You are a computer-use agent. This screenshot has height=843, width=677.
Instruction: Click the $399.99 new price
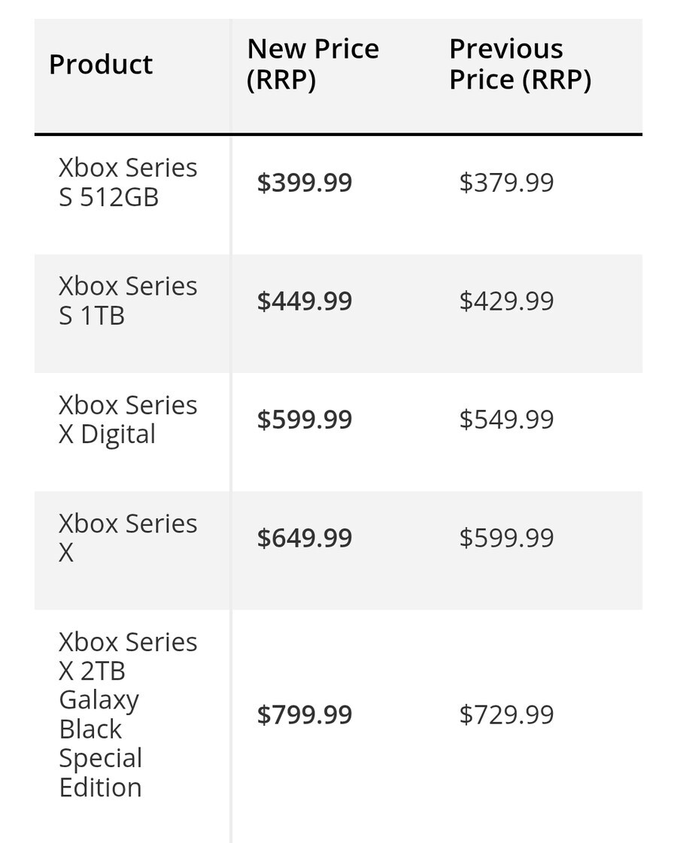[305, 182]
